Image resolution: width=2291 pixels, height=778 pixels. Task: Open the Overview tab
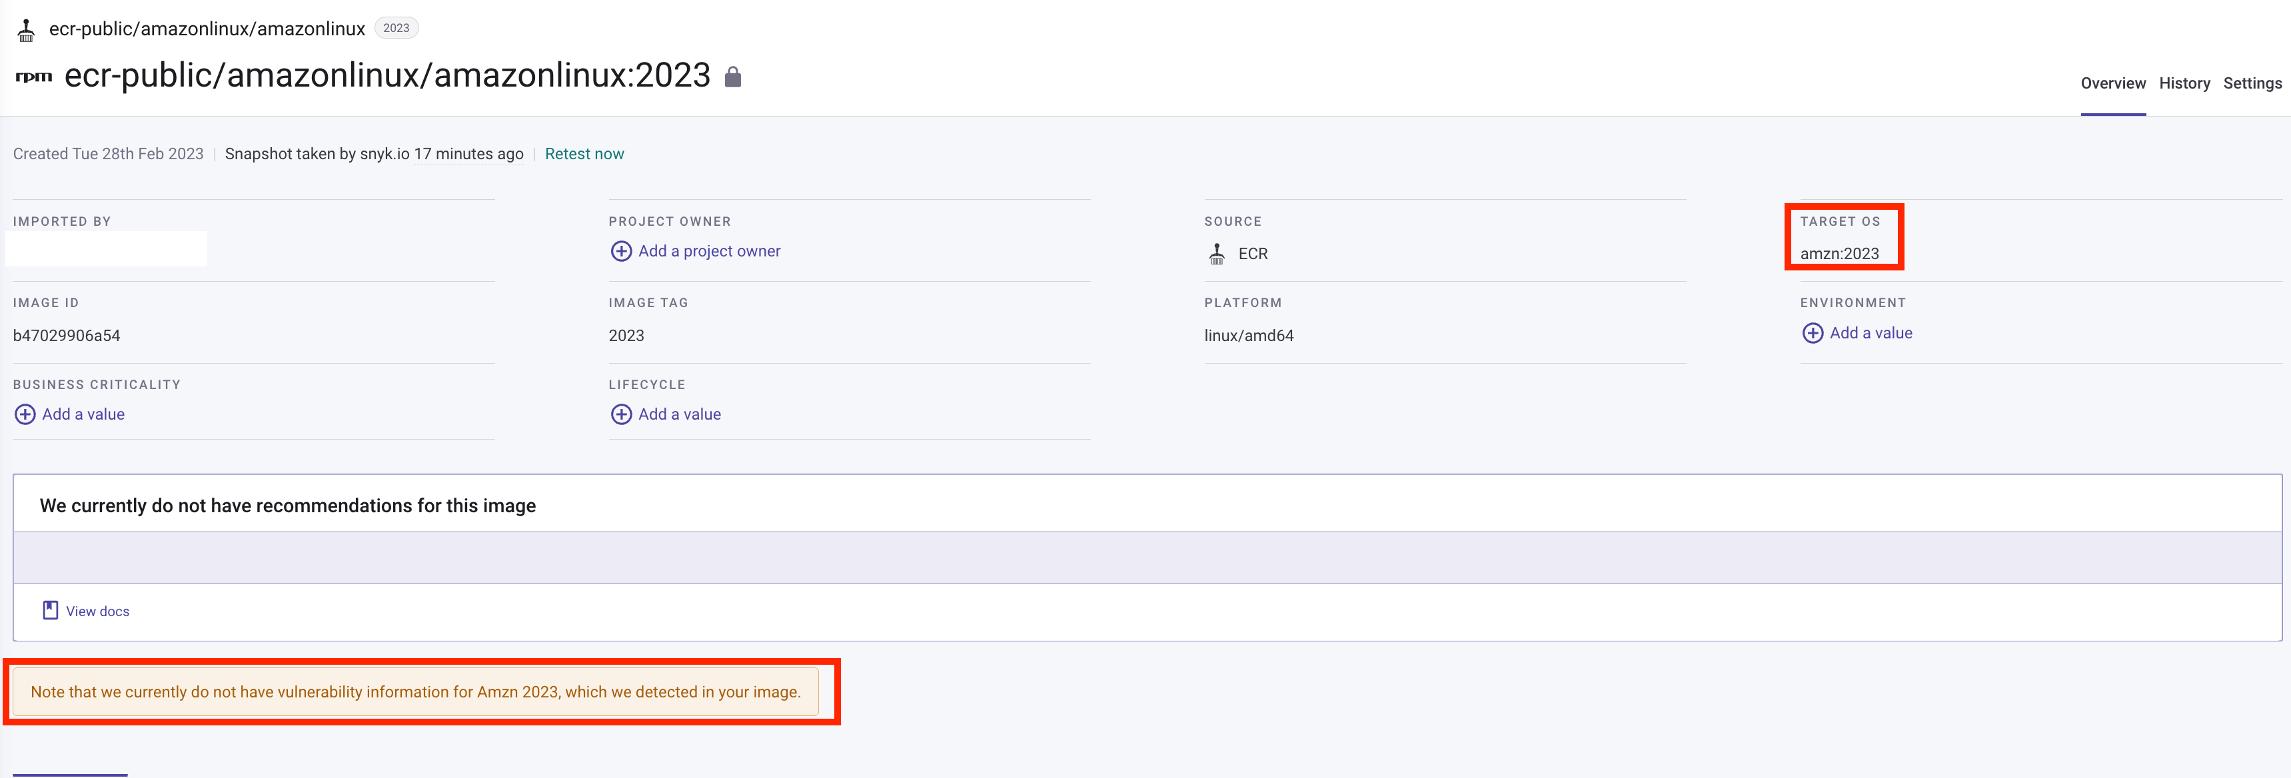click(2112, 83)
